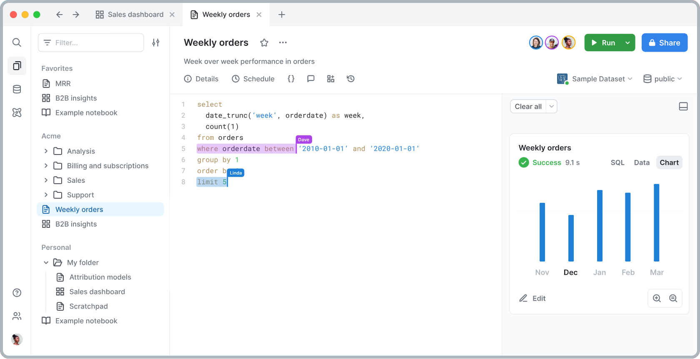
Task: Open the filter settings sliders icon
Action: 156,42
